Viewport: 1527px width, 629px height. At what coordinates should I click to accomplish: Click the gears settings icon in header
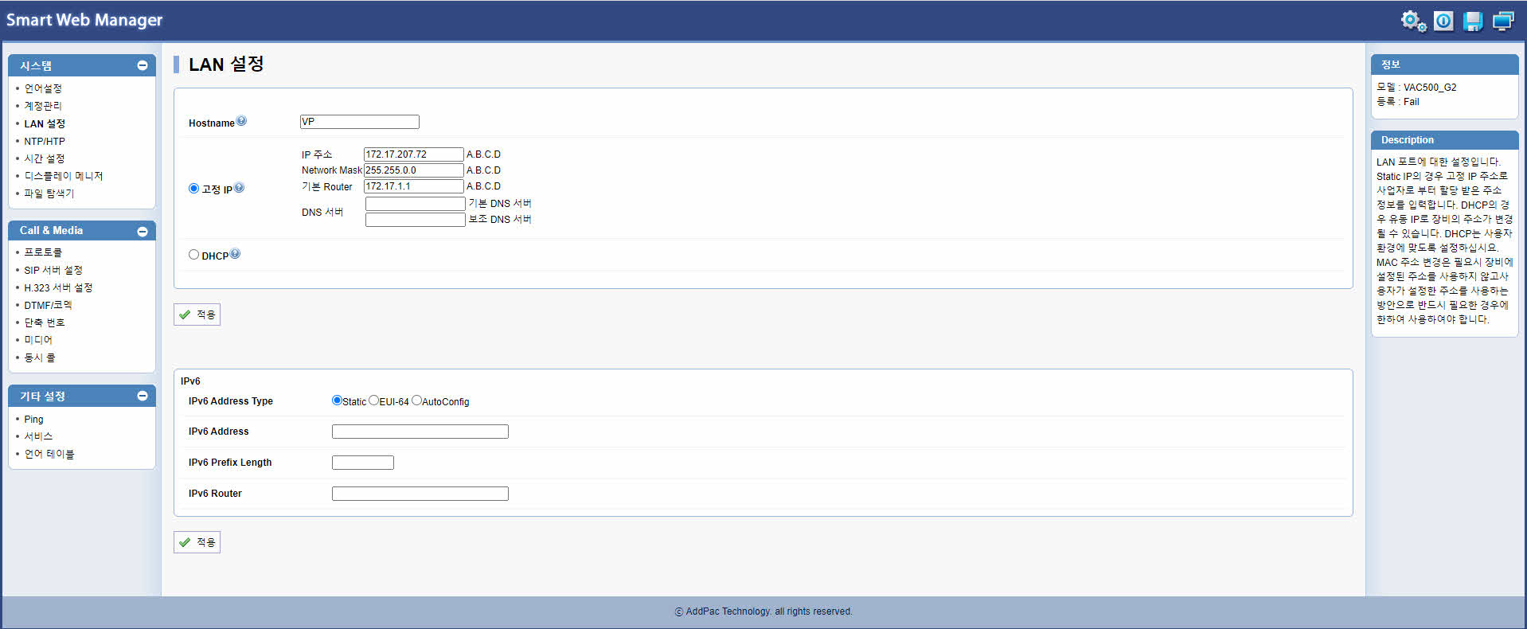point(1413,21)
